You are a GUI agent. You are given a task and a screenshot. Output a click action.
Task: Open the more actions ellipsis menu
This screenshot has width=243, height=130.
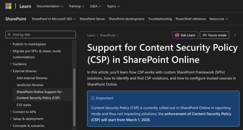(x=235, y=35)
